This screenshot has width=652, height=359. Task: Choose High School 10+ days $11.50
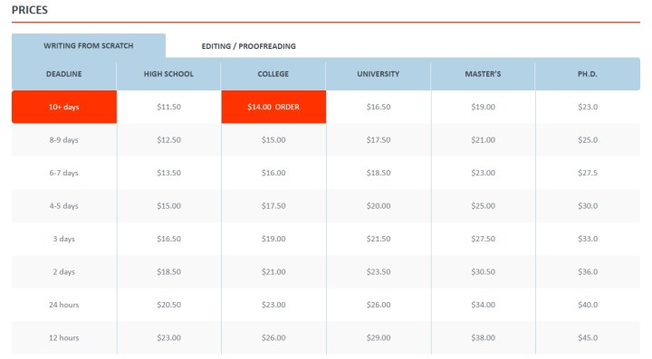pos(168,107)
